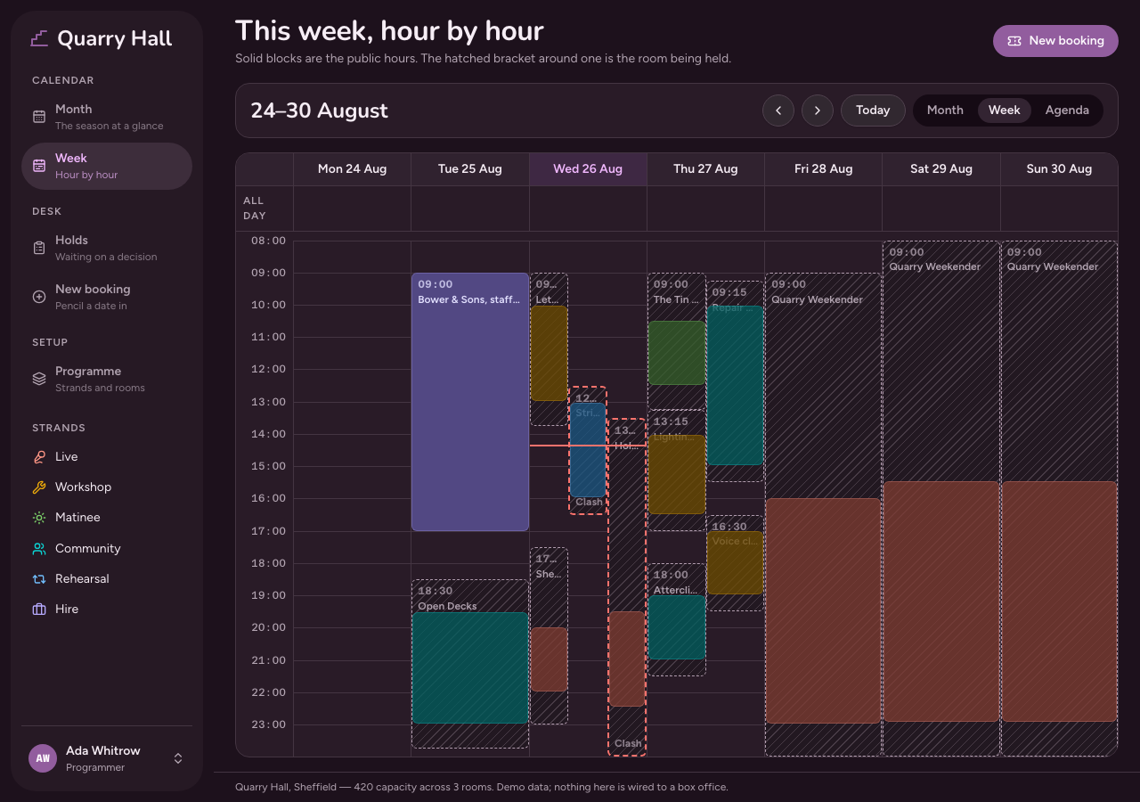Switch to Month view tab
The height and width of the screenshot is (802, 1140).
pos(945,110)
